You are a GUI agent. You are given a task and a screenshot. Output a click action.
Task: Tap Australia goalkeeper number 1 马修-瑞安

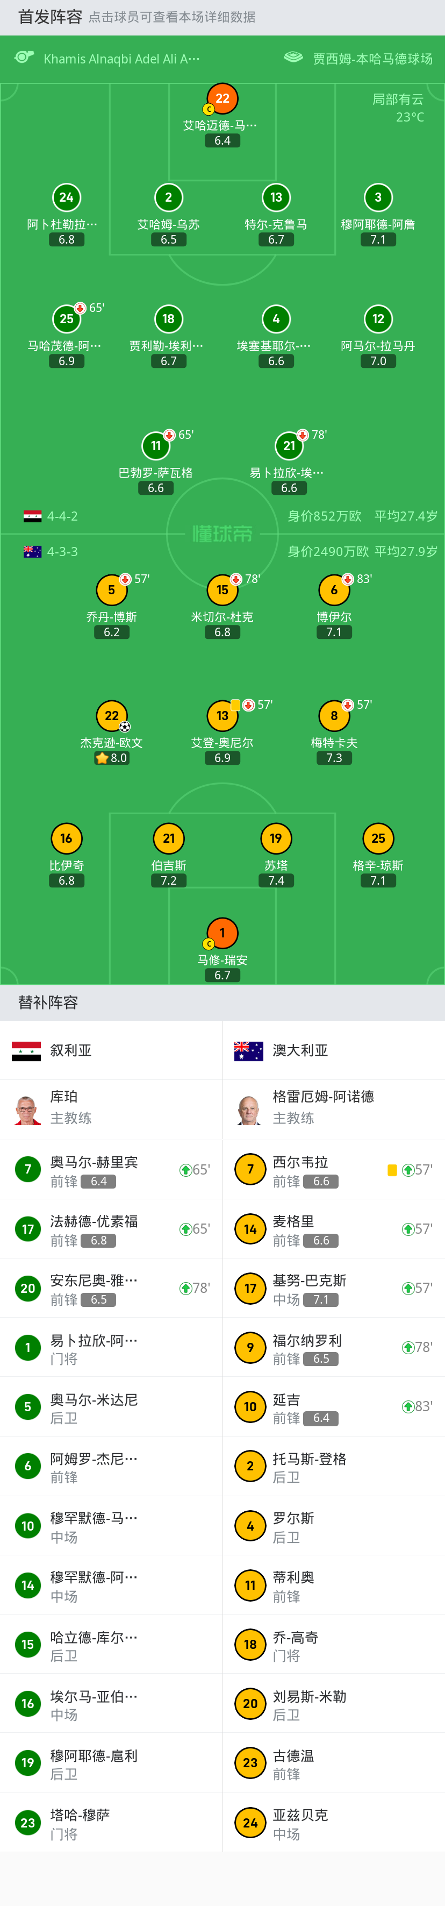tap(223, 933)
